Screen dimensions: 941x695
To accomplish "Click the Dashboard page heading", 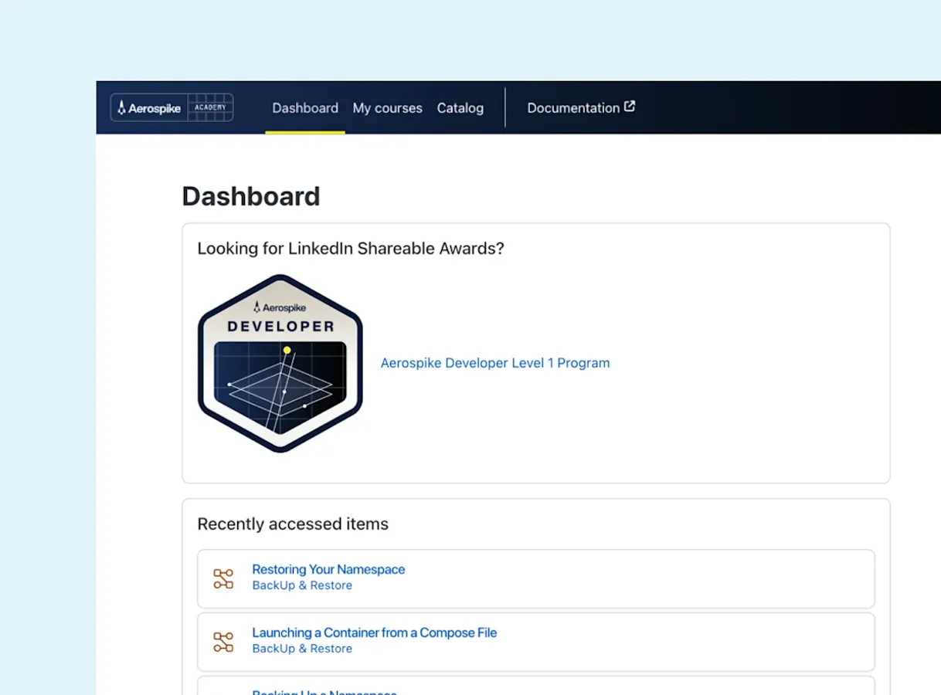I will (x=250, y=196).
